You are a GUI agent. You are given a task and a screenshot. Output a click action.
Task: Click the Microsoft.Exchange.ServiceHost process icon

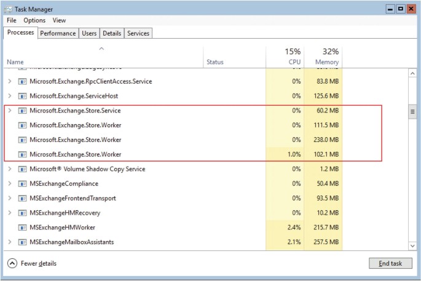coord(22,96)
